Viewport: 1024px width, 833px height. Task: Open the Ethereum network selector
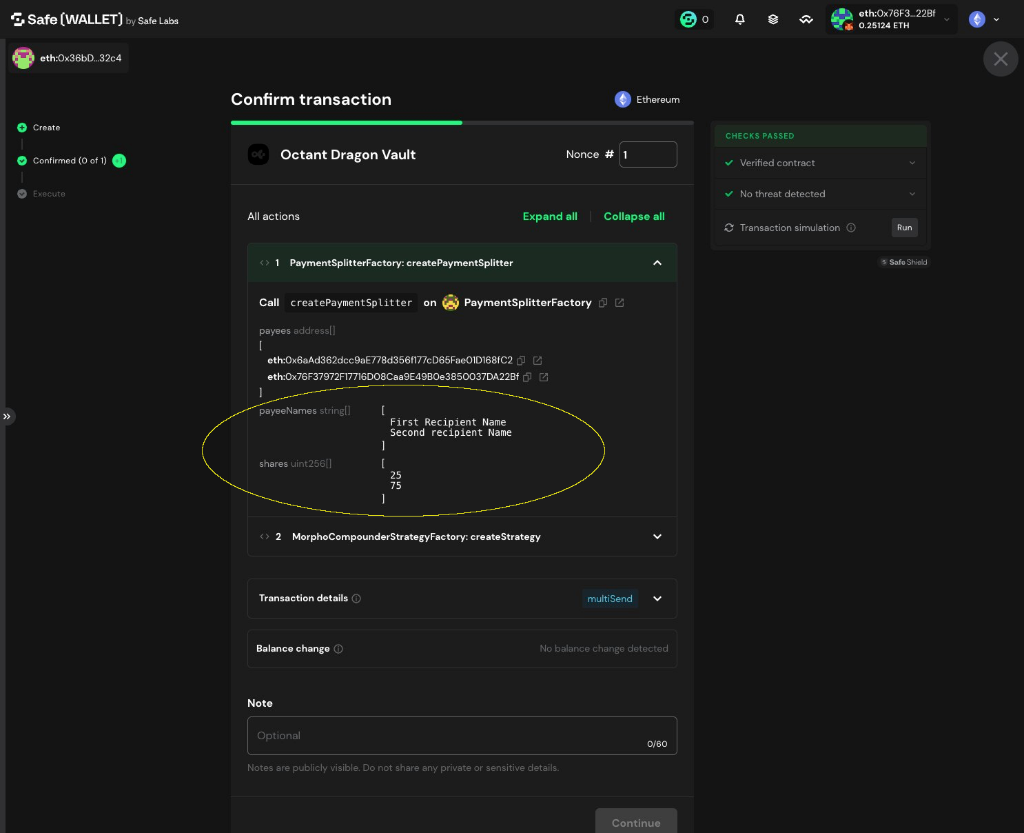(x=984, y=19)
